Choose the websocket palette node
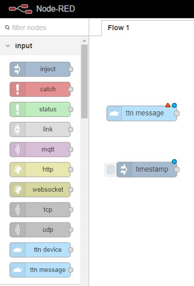The height and width of the screenshot is (286, 194). pyautogui.click(x=40, y=190)
